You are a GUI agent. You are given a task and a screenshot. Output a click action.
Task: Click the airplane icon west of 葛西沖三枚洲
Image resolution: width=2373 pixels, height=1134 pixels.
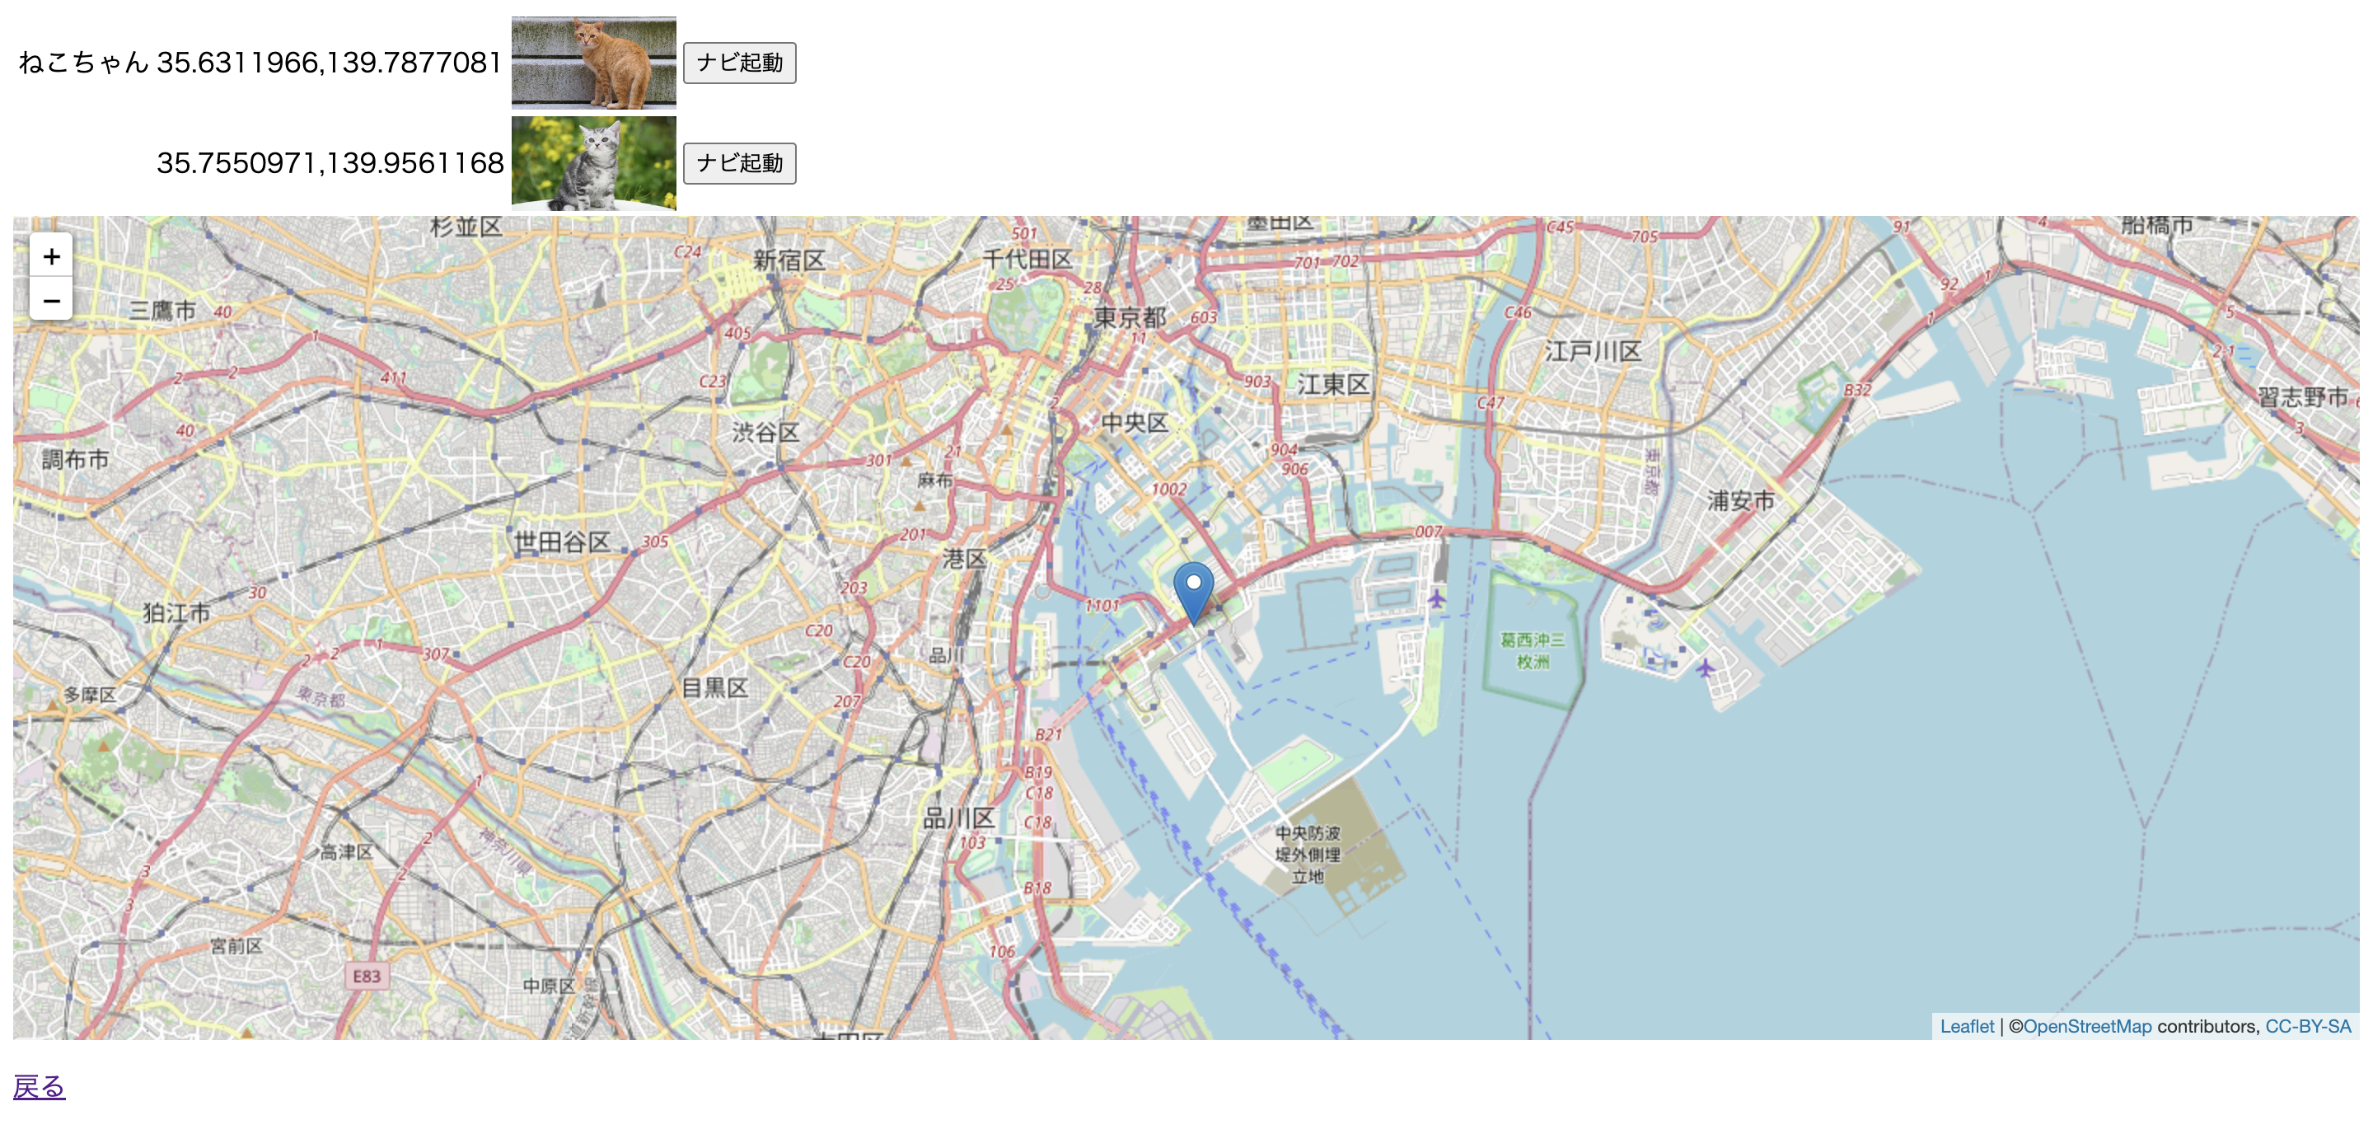click(x=1436, y=600)
